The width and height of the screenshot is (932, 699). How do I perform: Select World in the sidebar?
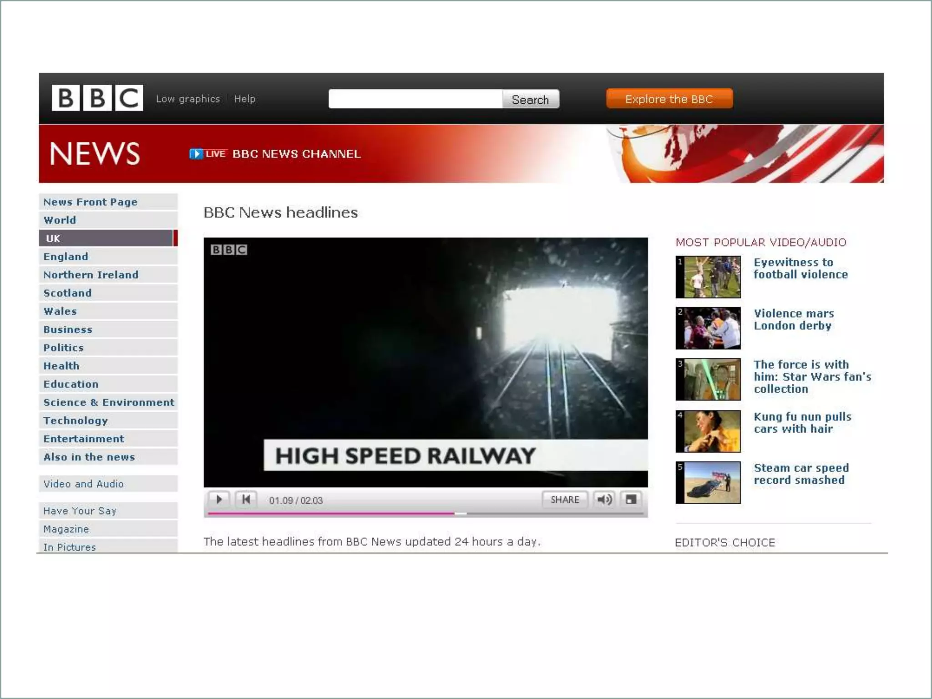coord(60,220)
